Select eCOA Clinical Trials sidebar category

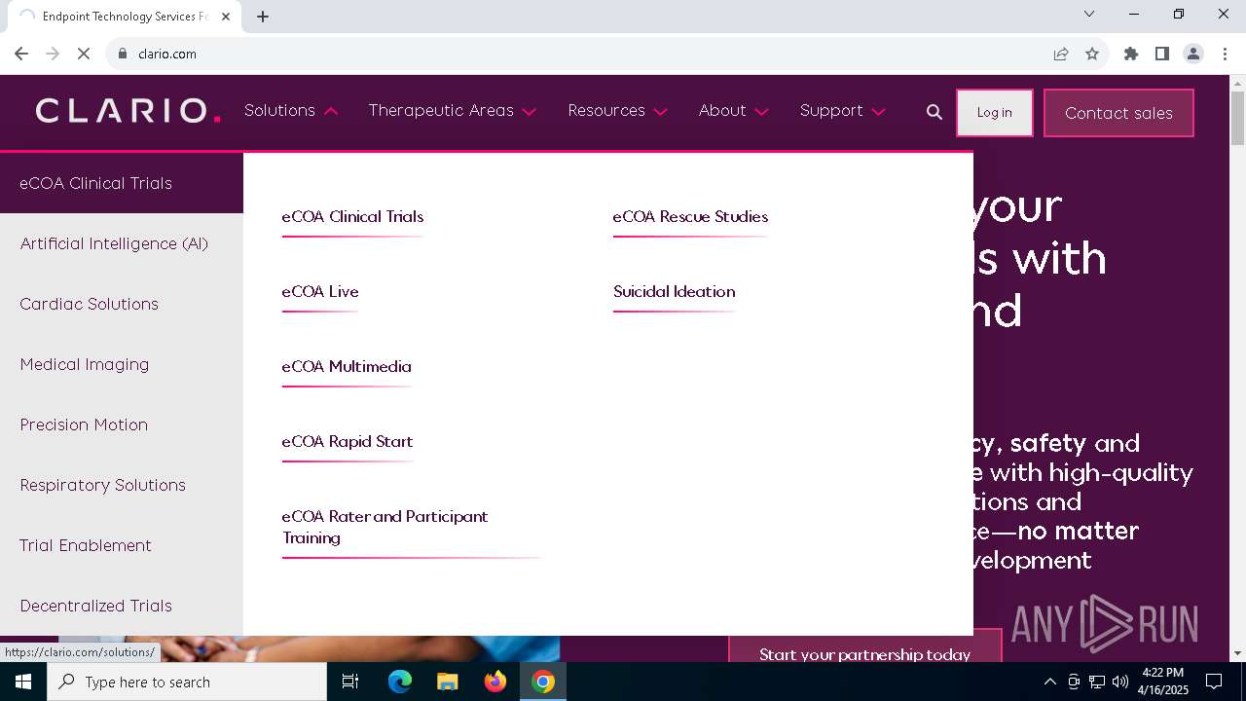[x=122, y=183]
